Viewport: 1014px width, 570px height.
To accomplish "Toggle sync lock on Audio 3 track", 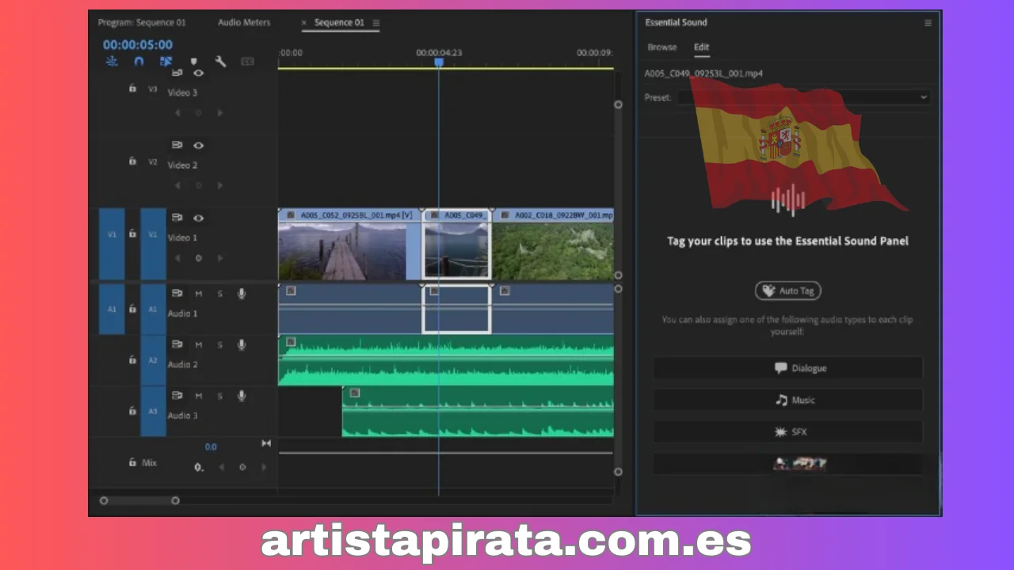I will point(177,395).
